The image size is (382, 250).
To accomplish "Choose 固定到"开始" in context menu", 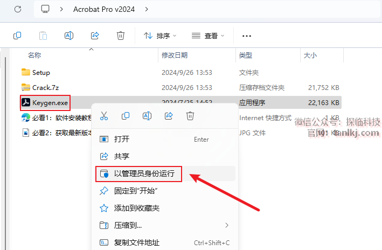I will point(165,191).
